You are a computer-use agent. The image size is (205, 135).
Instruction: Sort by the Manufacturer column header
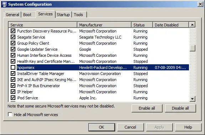104,25
